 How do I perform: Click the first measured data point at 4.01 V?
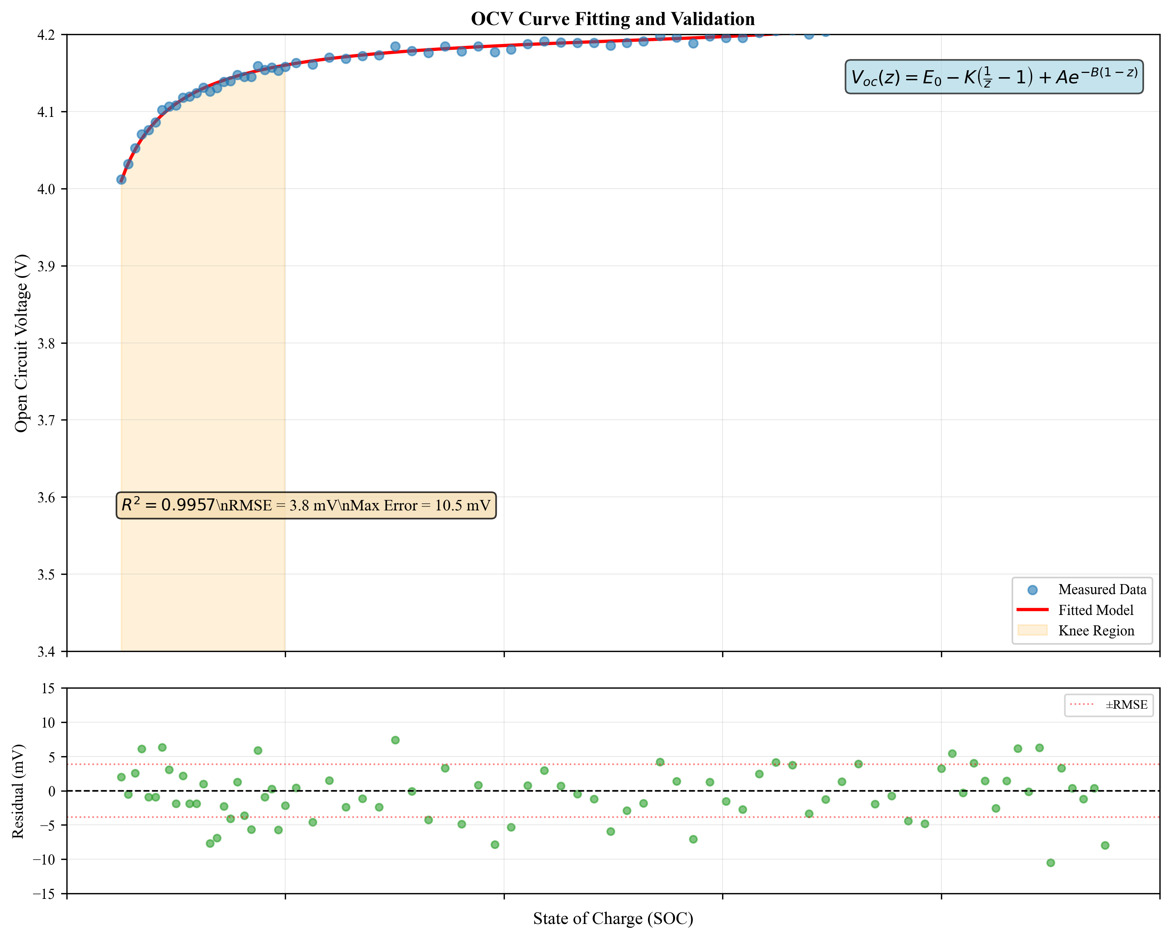pyautogui.click(x=122, y=180)
